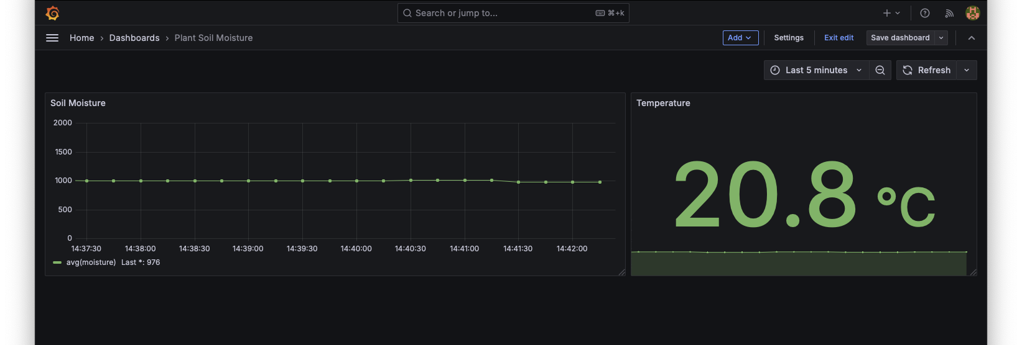The height and width of the screenshot is (345, 1022).
Task: Navigate to Dashboards breadcrumb
Action: click(134, 38)
